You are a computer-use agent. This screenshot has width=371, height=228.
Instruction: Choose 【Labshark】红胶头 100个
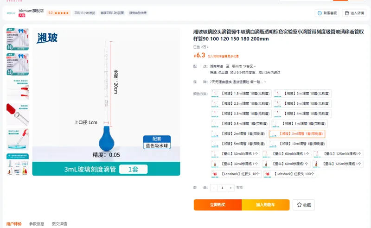coord(290,174)
